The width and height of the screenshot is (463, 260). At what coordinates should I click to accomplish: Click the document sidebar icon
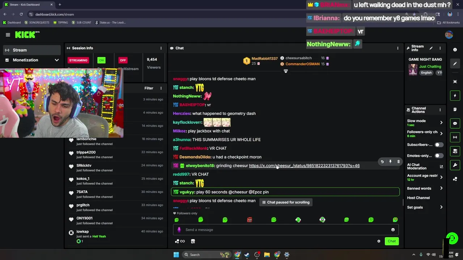click(455, 109)
